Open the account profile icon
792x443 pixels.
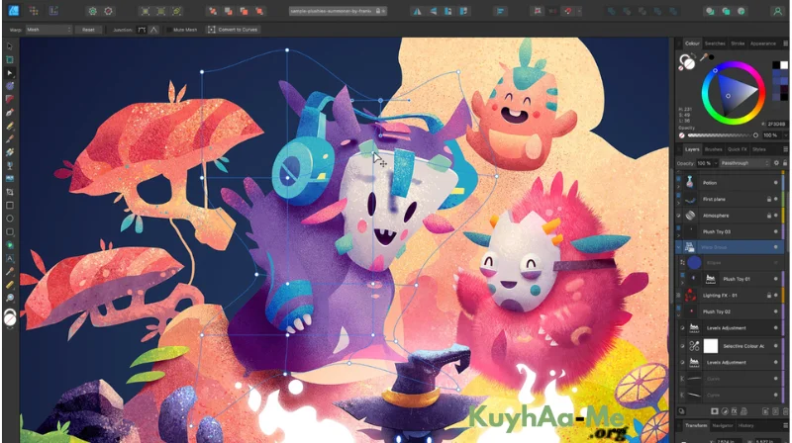click(777, 11)
